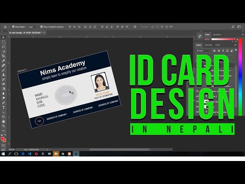The height and width of the screenshot is (184, 245).
Task: Select the Horizontal Type tool
Action: (4, 107)
